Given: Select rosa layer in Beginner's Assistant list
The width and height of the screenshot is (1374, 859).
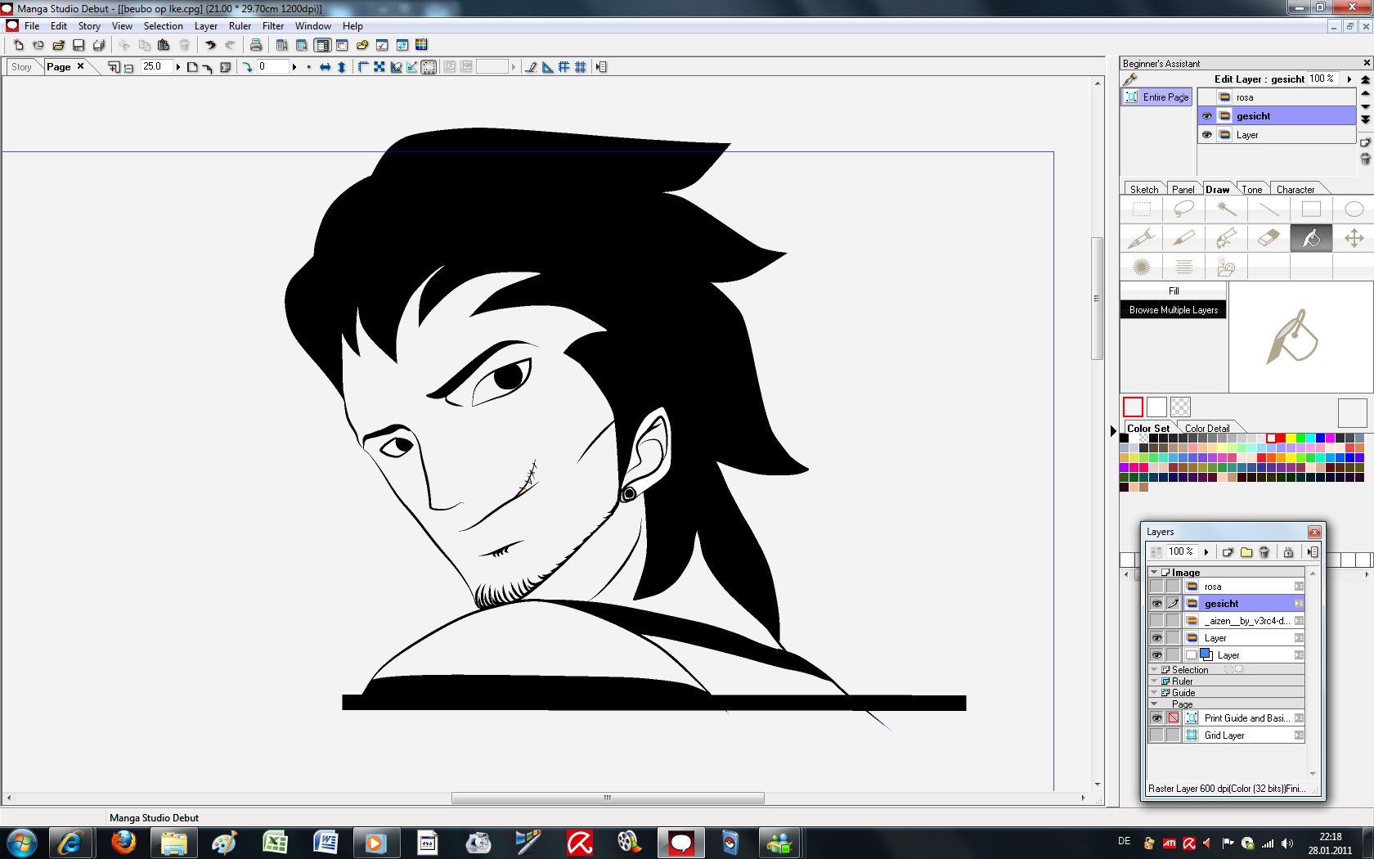Looking at the screenshot, I should pyautogui.click(x=1277, y=97).
